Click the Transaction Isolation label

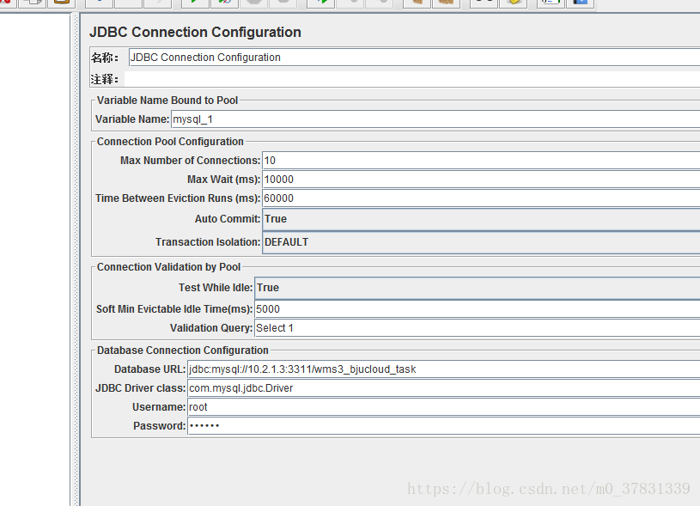(x=208, y=242)
